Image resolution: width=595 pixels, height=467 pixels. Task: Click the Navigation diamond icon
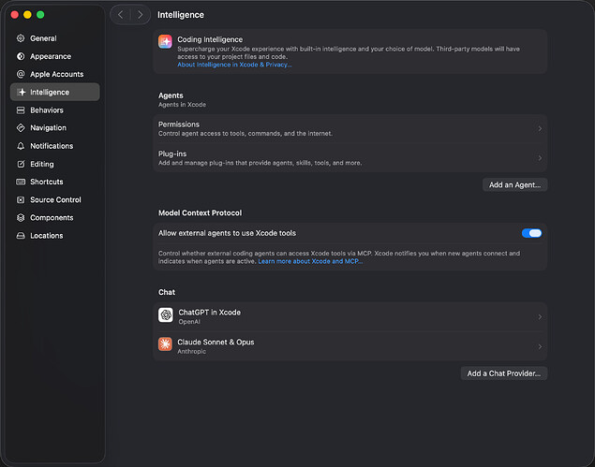[21, 127]
